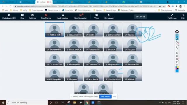The width and height of the screenshot is (187, 105).
Task: Open the Windows Start menu
Action: point(3,102)
